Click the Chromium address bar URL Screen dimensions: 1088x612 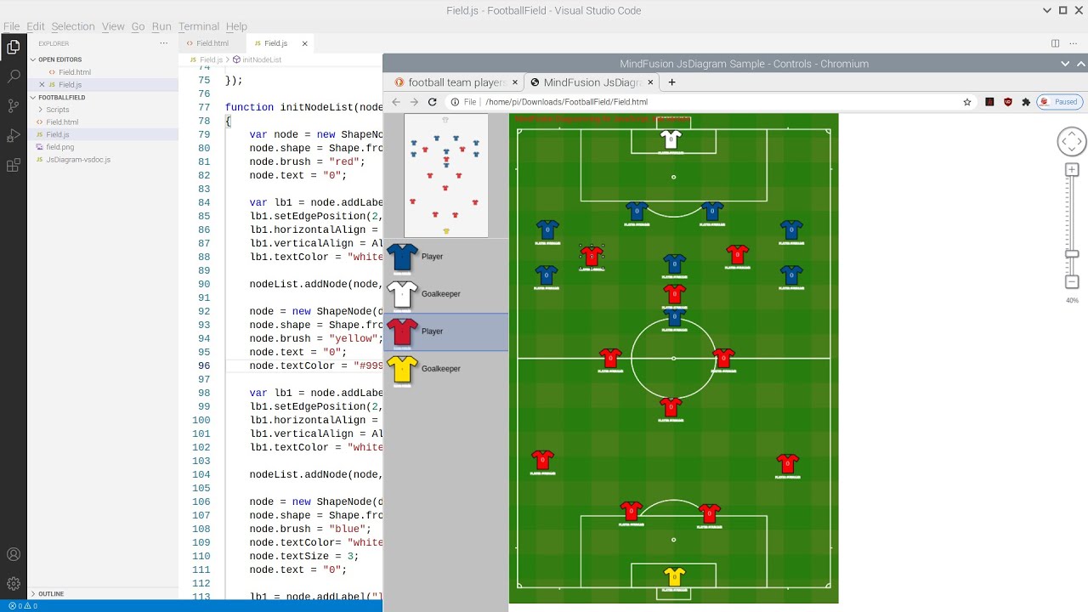tap(566, 102)
